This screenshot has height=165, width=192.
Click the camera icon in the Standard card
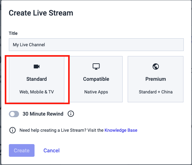(36, 67)
